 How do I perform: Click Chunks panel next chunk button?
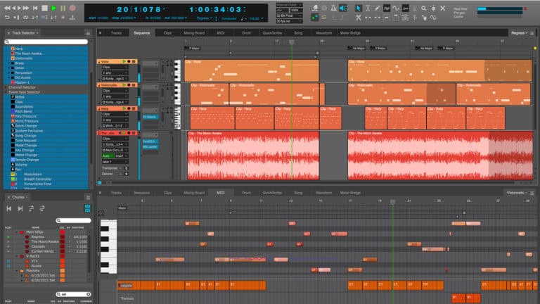(20, 208)
